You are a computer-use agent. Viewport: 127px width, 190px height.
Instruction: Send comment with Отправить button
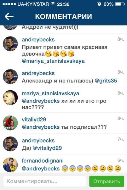(x=107, y=181)
